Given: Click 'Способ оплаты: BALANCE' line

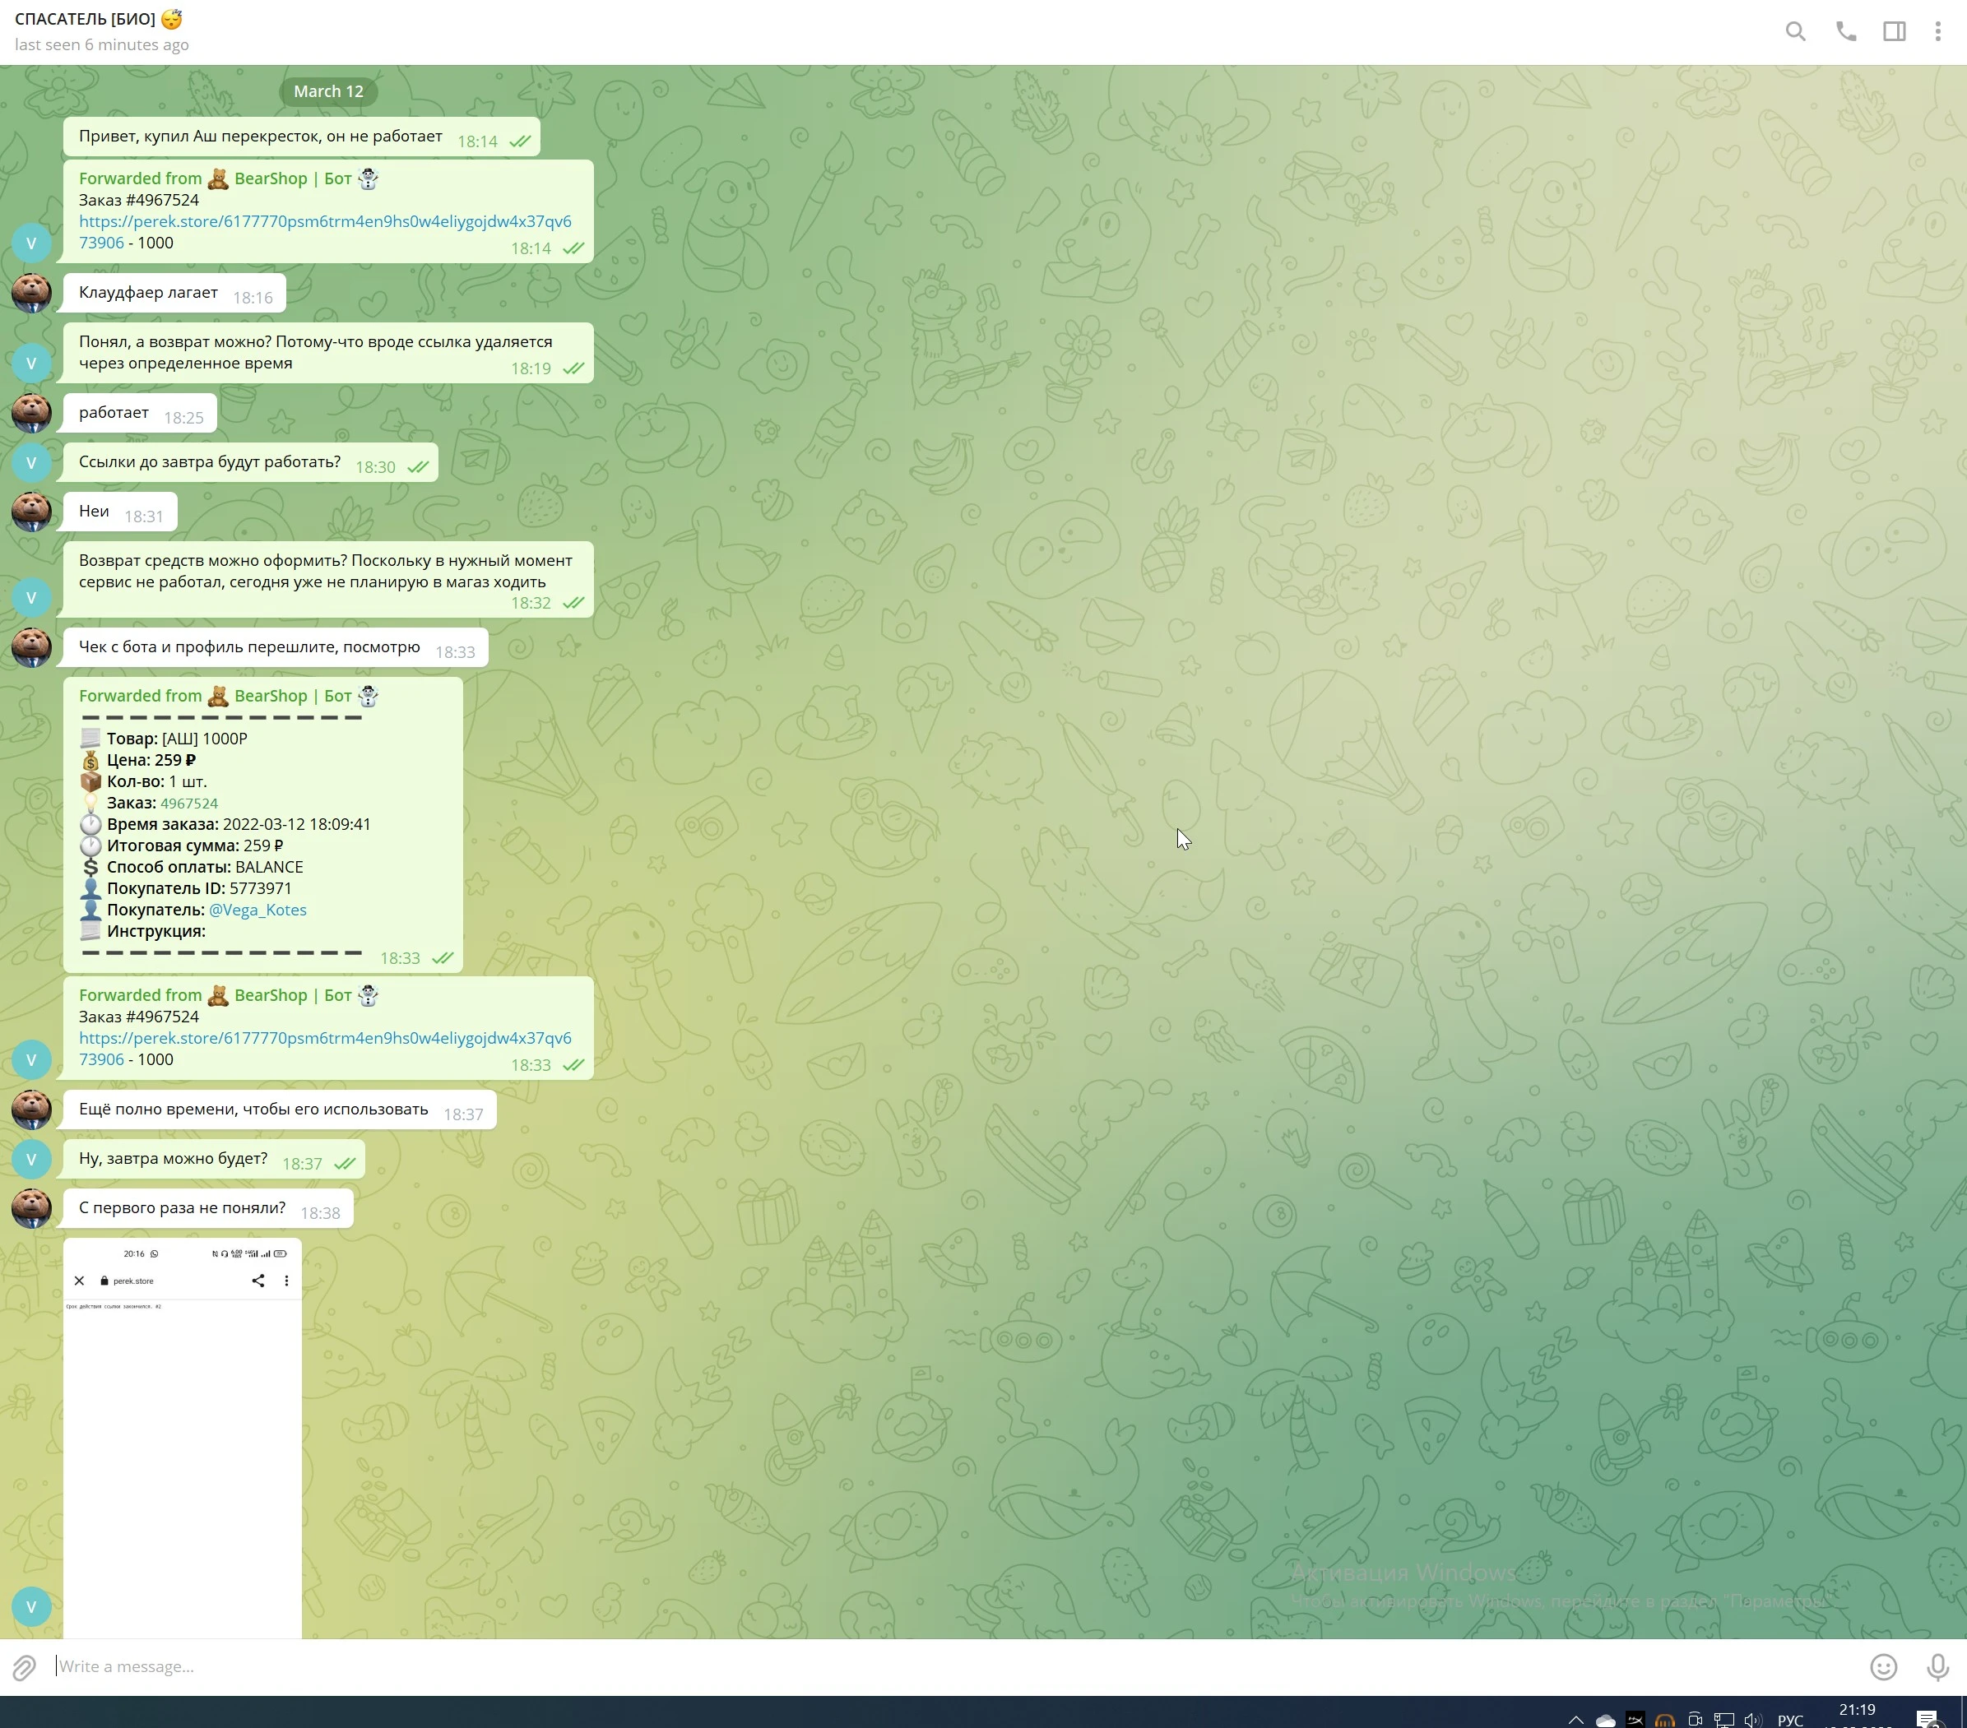Looking at the screenshot, I should pyautogui.click(x=192, y=868).
